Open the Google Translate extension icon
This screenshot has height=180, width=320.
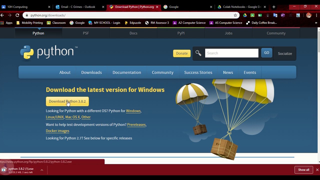click(x=275, y=15)
